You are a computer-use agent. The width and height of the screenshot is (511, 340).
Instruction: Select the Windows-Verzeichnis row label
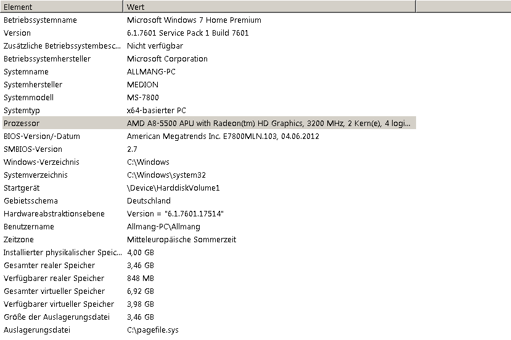pyautogui.click(x=41, y=162)
